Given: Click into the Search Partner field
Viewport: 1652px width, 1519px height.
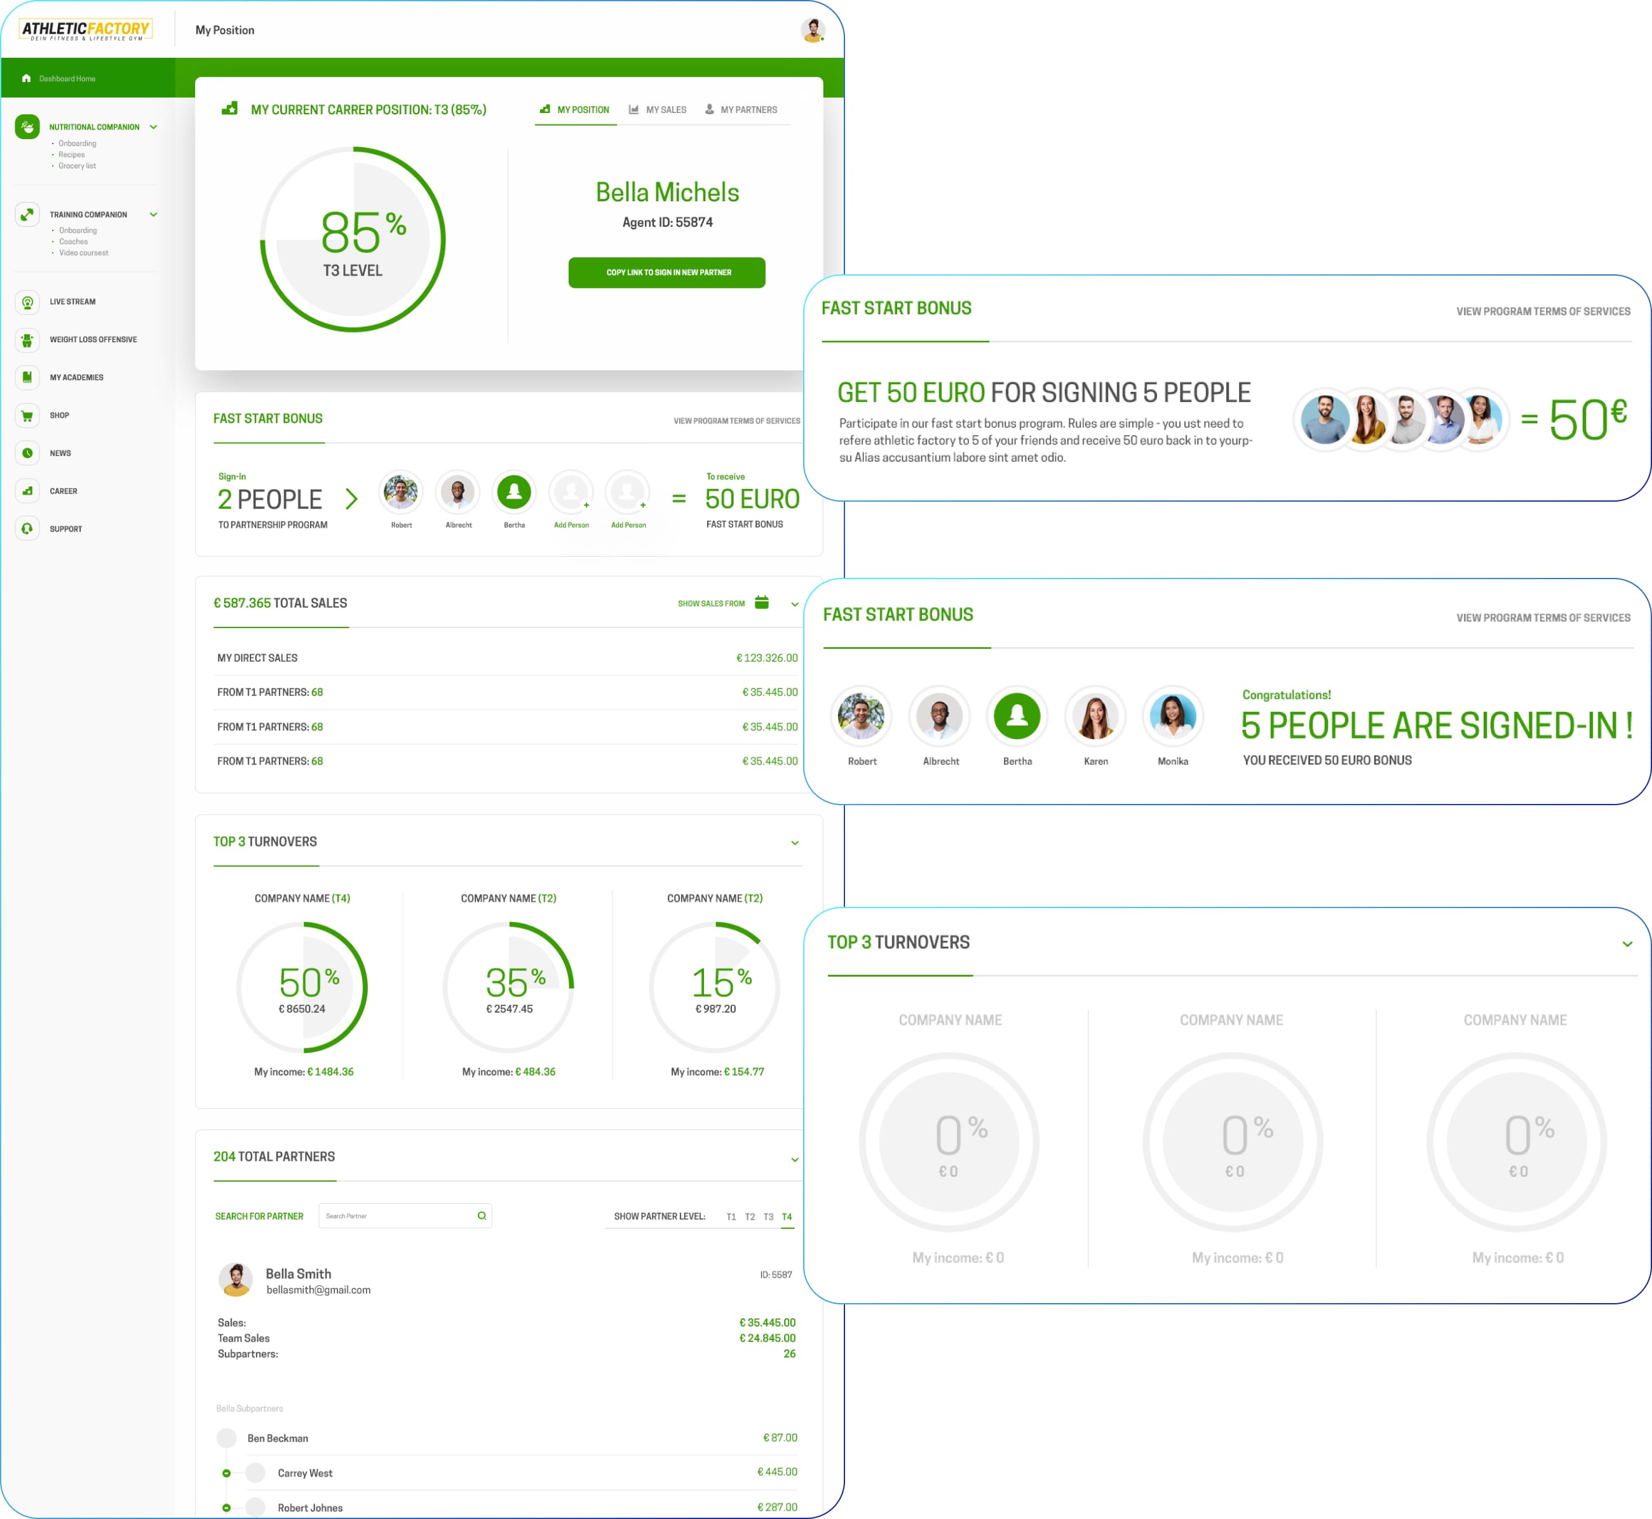Looking at the screenshot, I should click(395, 1215).
